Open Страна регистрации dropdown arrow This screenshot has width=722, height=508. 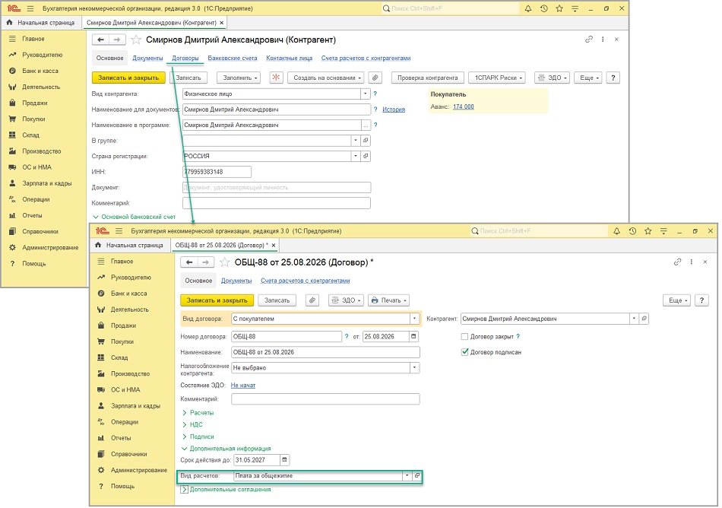(356, 156)
